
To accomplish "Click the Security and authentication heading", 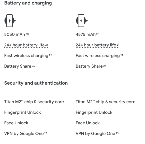I will (36, 83).
